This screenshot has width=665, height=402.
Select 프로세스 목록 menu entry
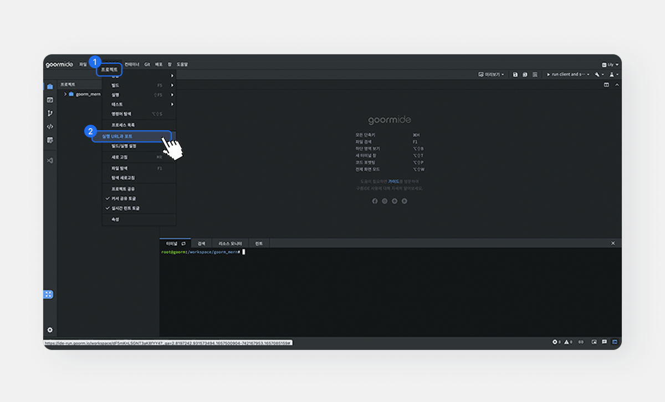coord(139,125)
